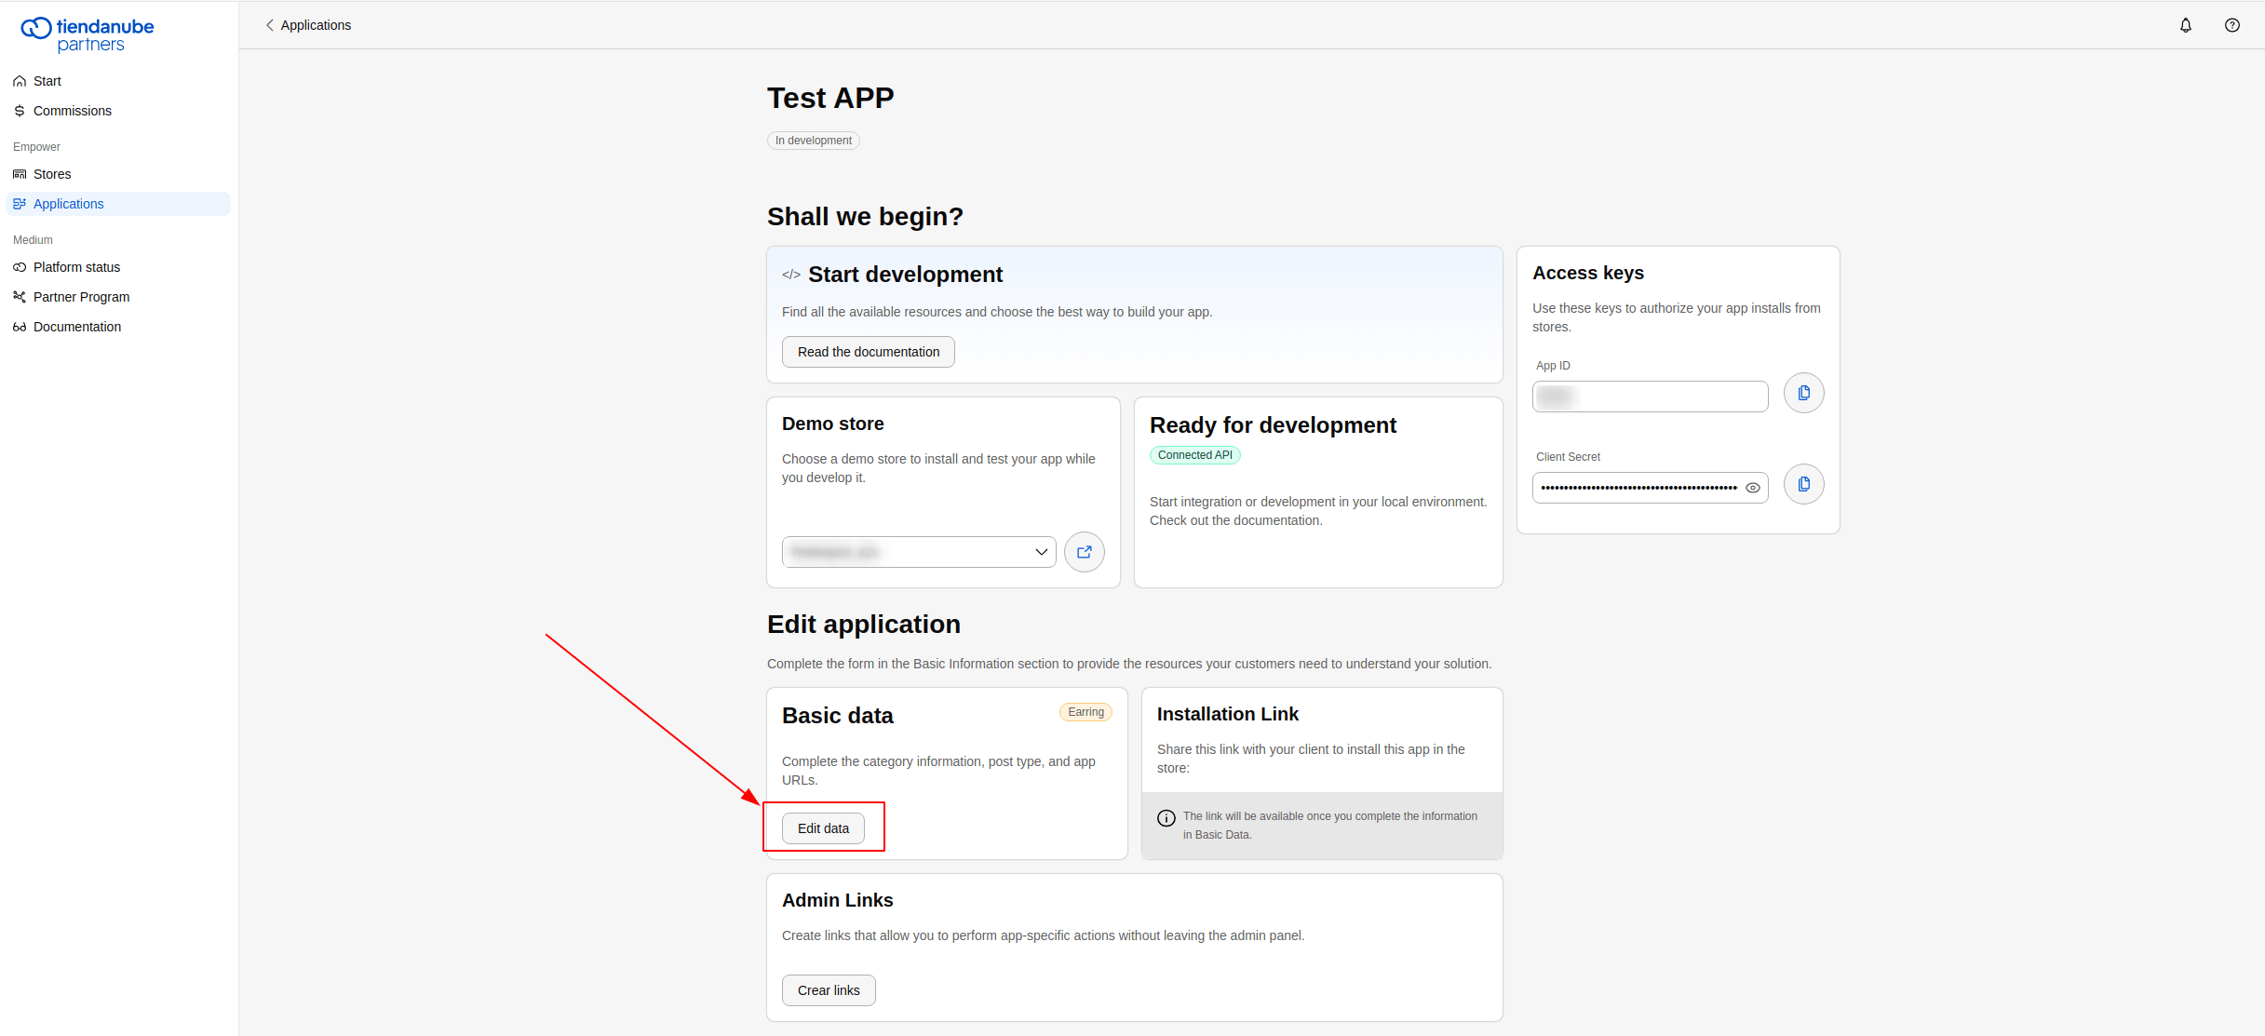Open notifications via the bell icon

pyautogui.click(x=2185, y=25)
